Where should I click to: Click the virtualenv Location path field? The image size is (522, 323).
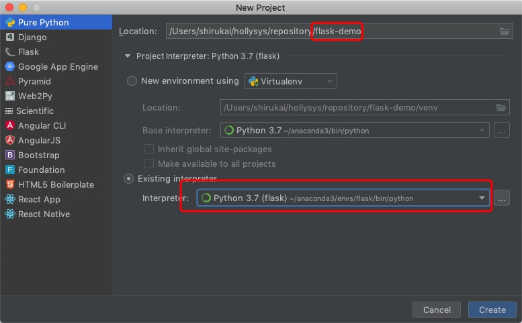click(x=365, y=108)
